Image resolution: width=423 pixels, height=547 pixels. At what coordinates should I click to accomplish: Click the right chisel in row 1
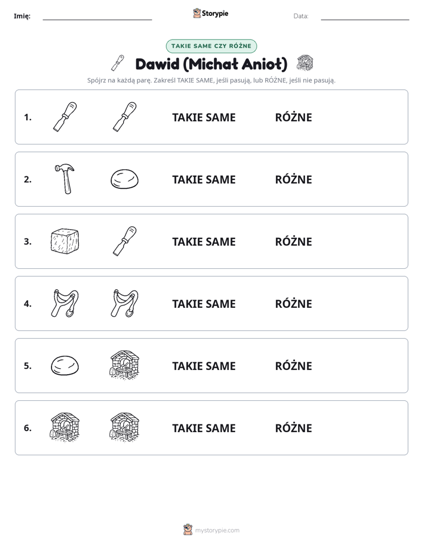click(124, 117)
